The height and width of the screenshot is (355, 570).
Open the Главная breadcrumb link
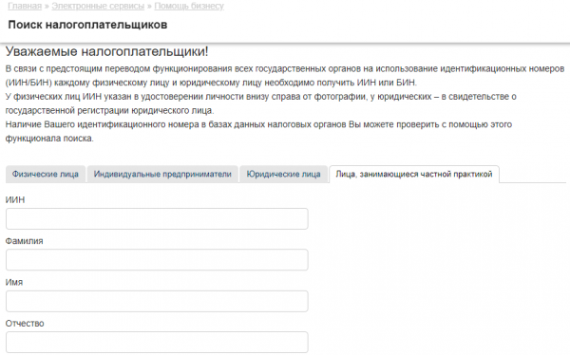(25, 6)
